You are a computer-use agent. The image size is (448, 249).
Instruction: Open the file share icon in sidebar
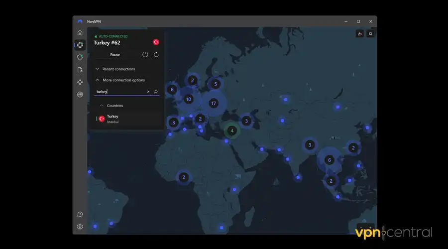(80, 70)
